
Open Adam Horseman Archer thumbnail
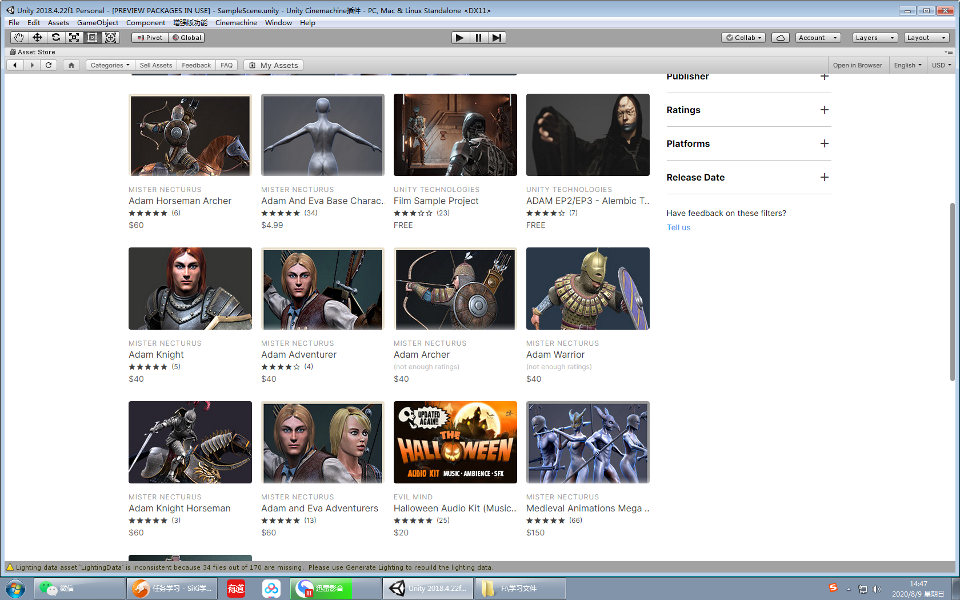pyautogui.click(x=190, y=135)
